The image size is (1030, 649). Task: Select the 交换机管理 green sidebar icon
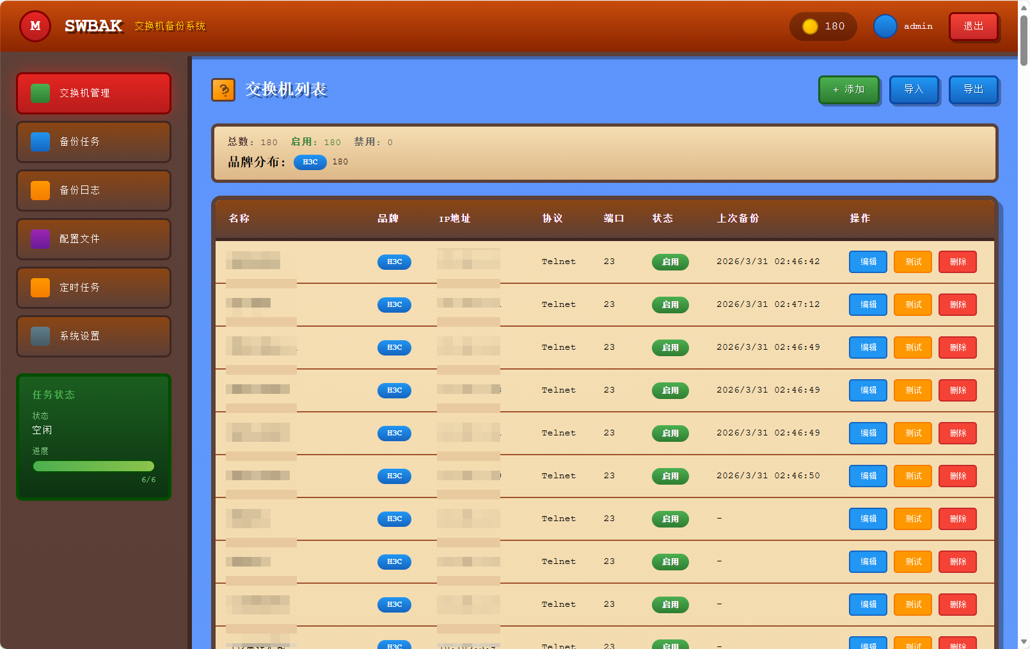click(x=40, y=93)
